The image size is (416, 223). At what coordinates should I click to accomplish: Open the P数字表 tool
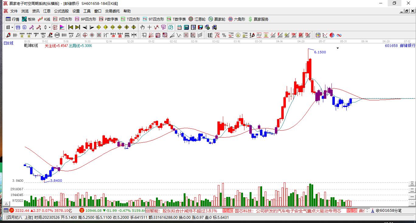point(109,19)
